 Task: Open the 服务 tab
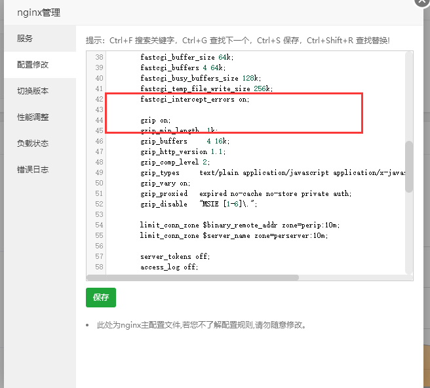coord(40,39)
